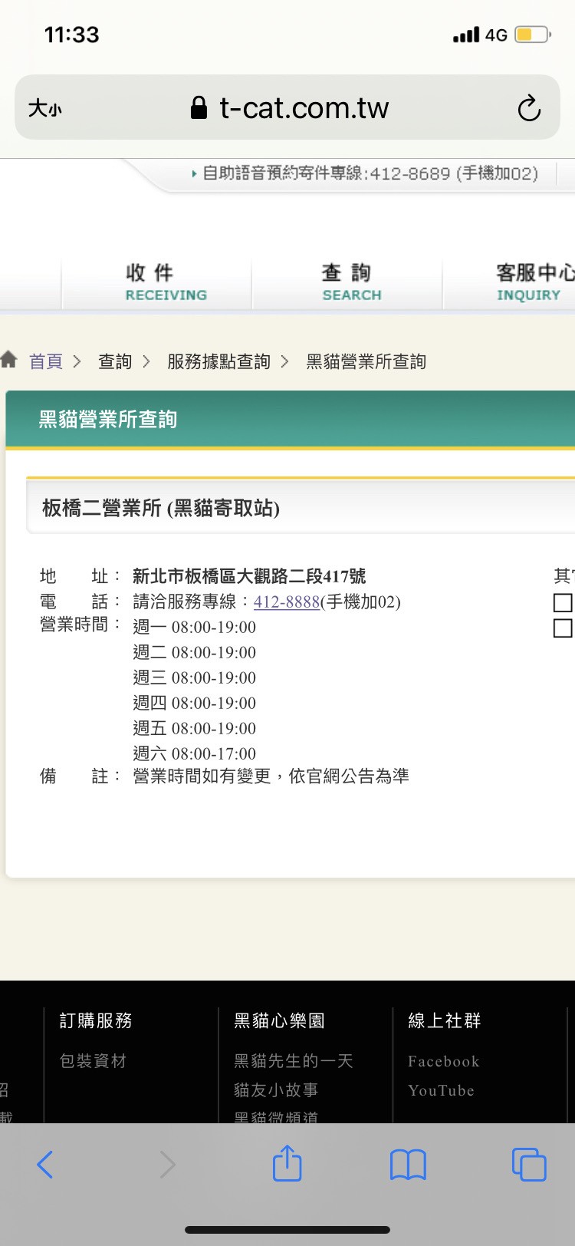
Task: Open the YouTube footer link
Action: pos(441,1090)
